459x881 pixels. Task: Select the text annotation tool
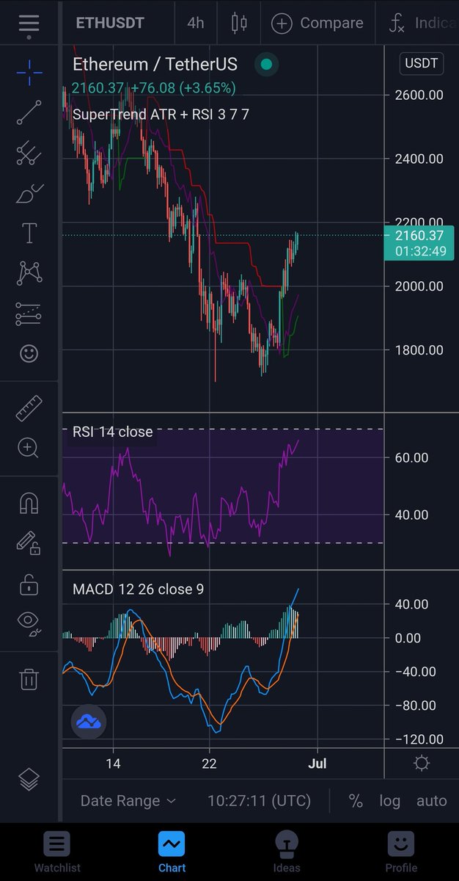click(29, 234)
